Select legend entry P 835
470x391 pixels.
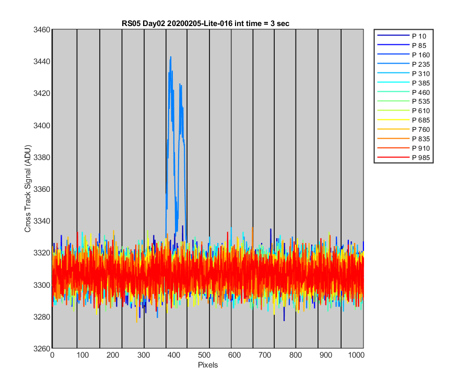pyautogui.click(x=403, y=139)
